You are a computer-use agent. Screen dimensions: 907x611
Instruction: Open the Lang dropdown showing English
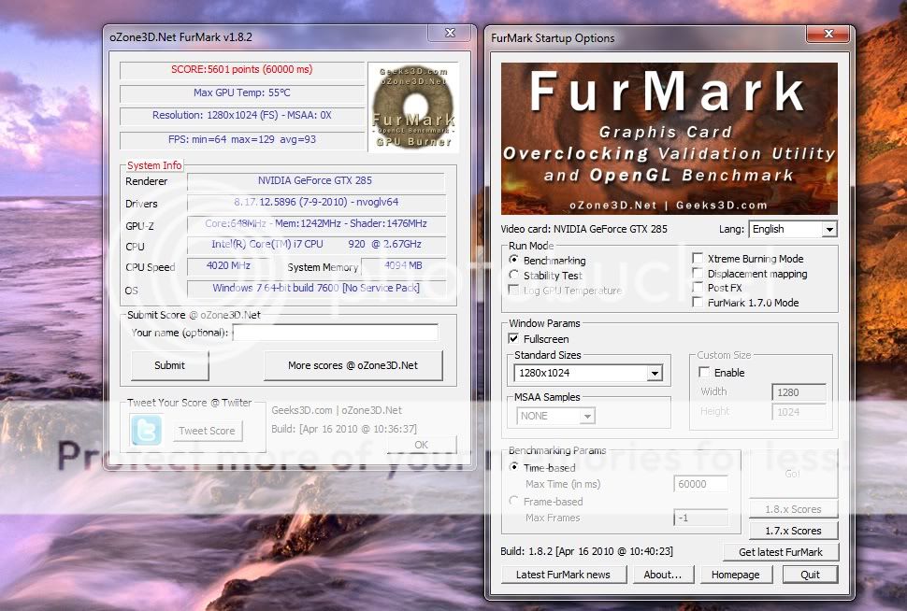[x=793, y=229]
